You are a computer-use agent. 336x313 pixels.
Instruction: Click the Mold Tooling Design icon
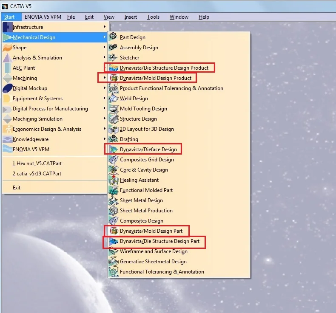[x=114, y=109]
